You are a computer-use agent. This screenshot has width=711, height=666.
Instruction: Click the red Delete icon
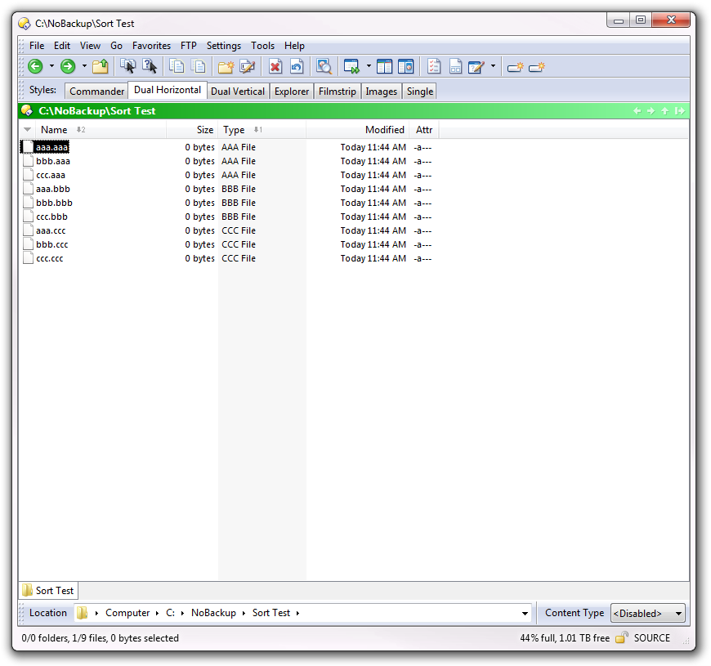(x=275, y=67)
